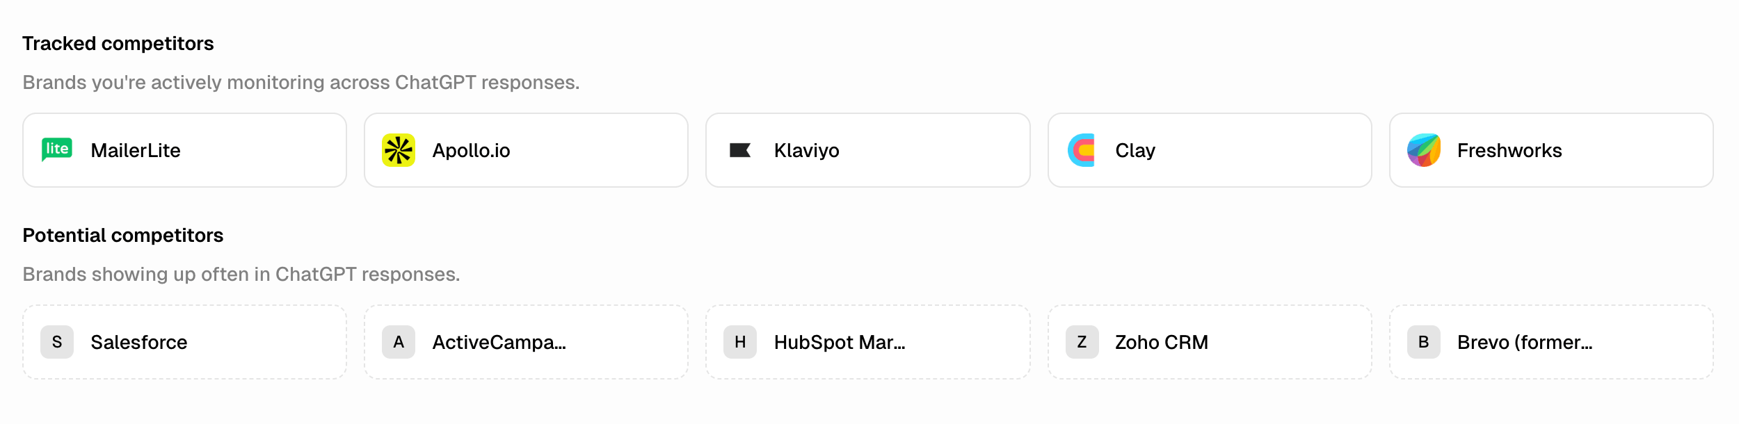Select the MailerLite tracked competitor card
Screen dimensions: 1739x424
point(184,149)
